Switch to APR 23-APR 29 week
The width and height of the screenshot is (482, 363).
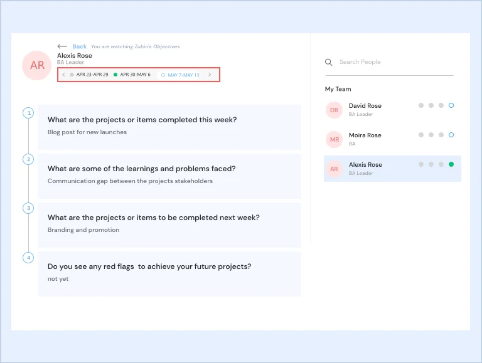[92, 75]
